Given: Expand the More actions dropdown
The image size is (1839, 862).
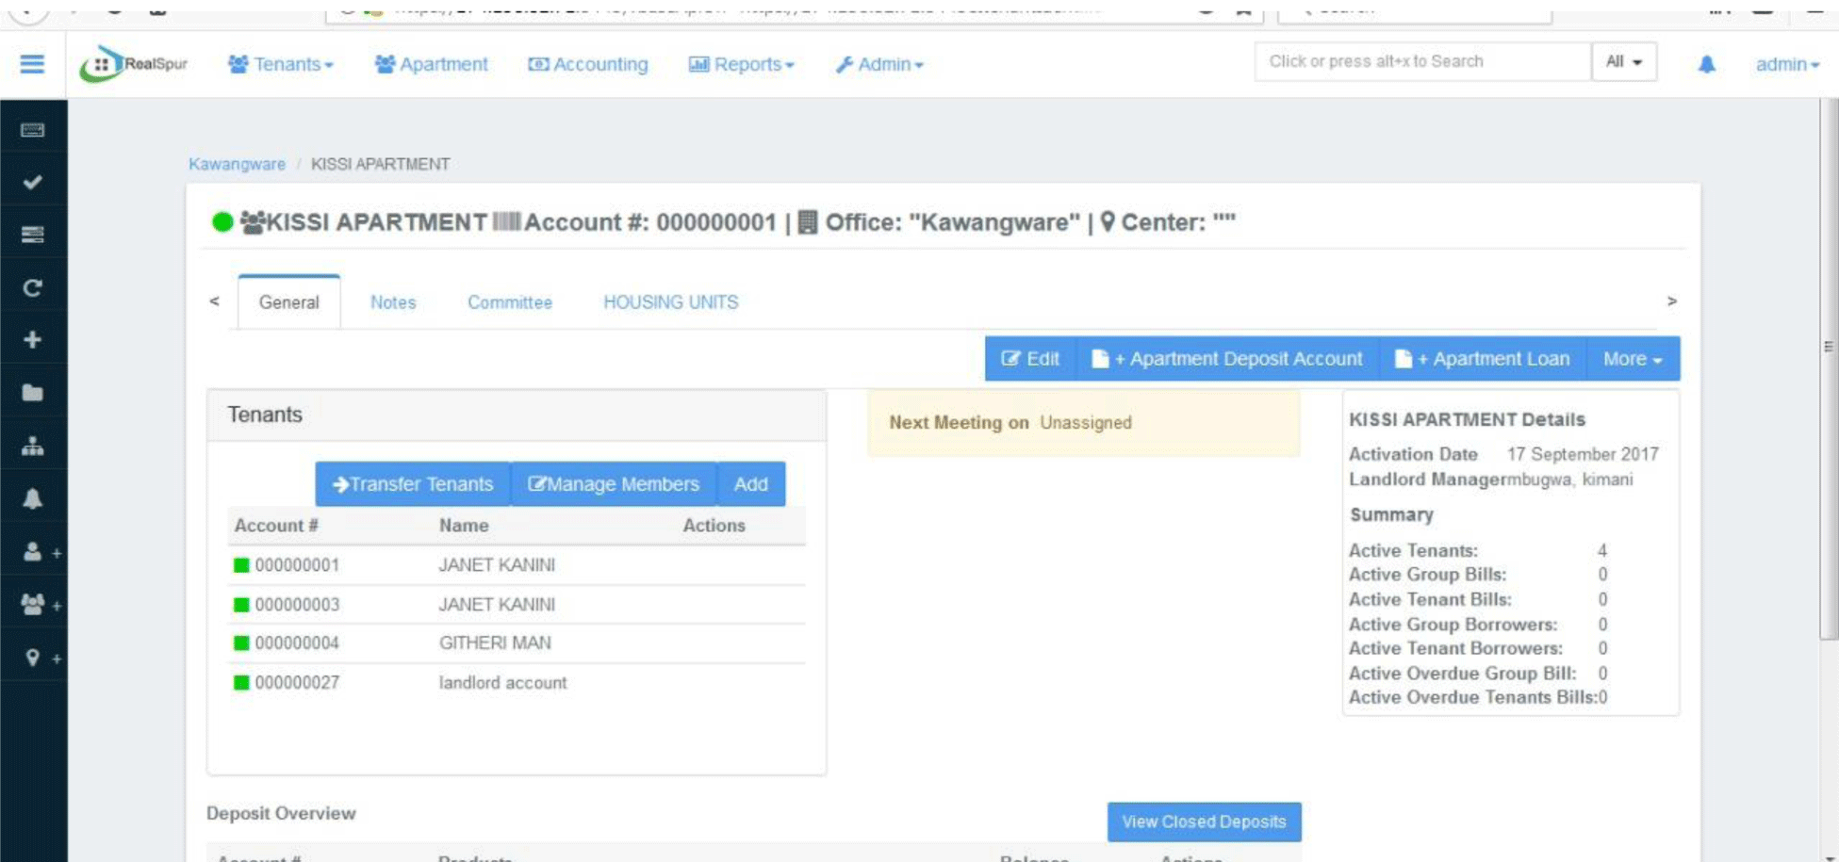Looking at the screenshot, I should (1633, 359).
